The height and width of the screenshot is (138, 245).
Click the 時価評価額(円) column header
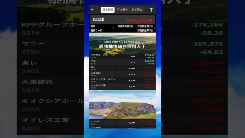point(125,26)
